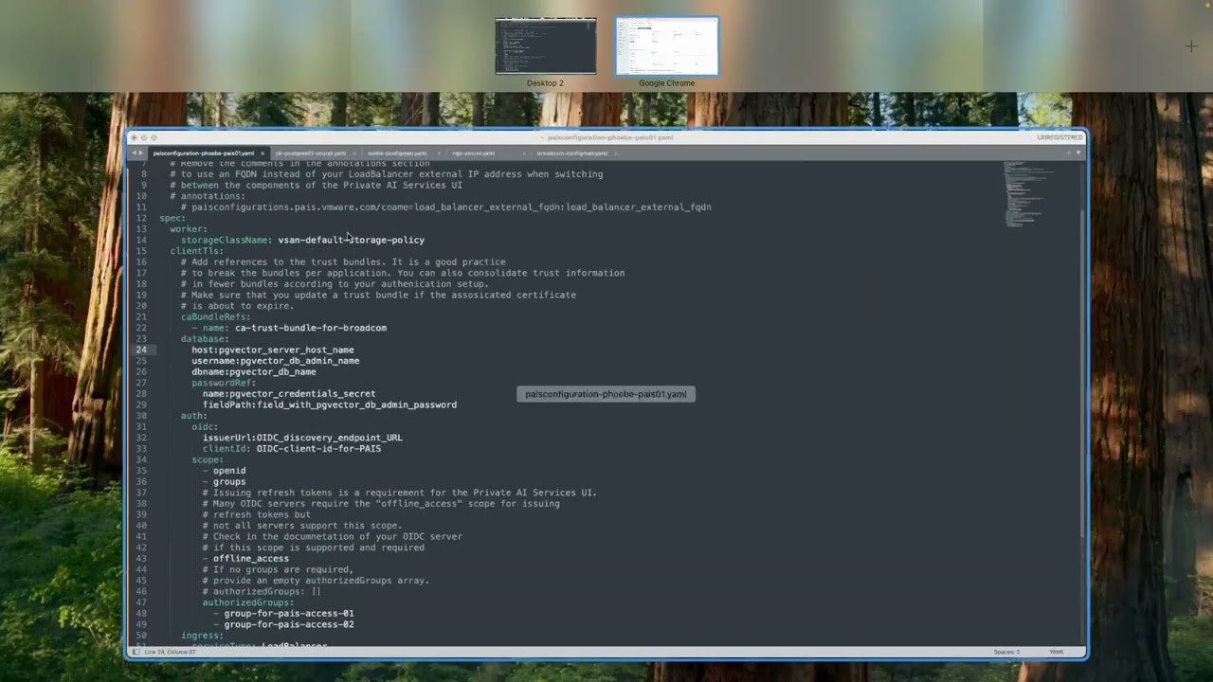Screen dimensions: 1213x682
Task: Open the YAML syntax selector
Action: coord(1056,652)
